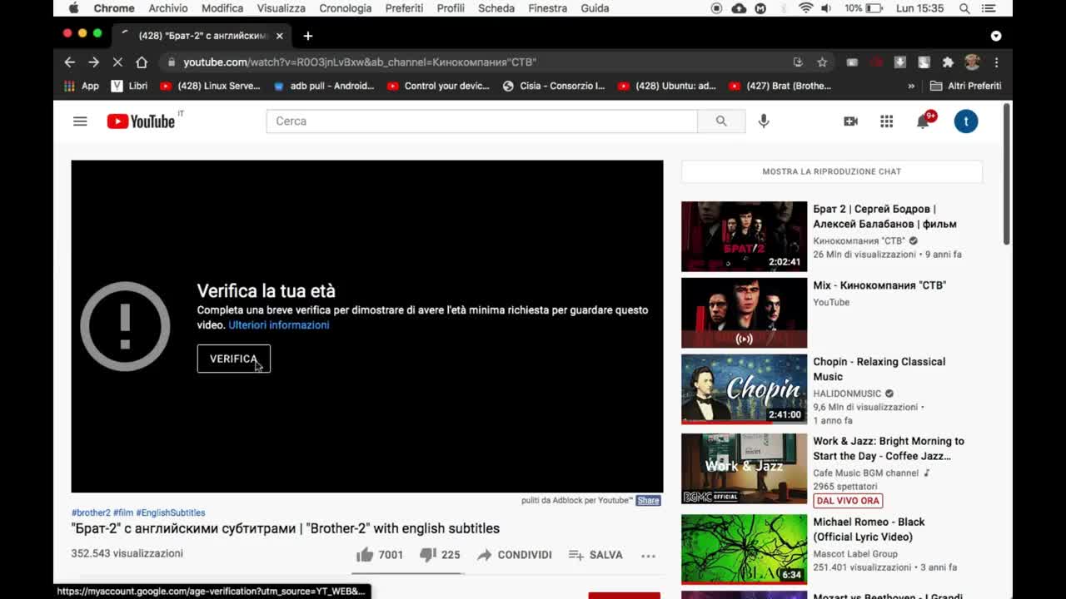
Task: Open HALIDONMUSIC channel name
Action: pos(847,394)
